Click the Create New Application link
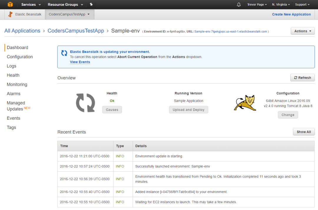 click(x=291, y=14)
